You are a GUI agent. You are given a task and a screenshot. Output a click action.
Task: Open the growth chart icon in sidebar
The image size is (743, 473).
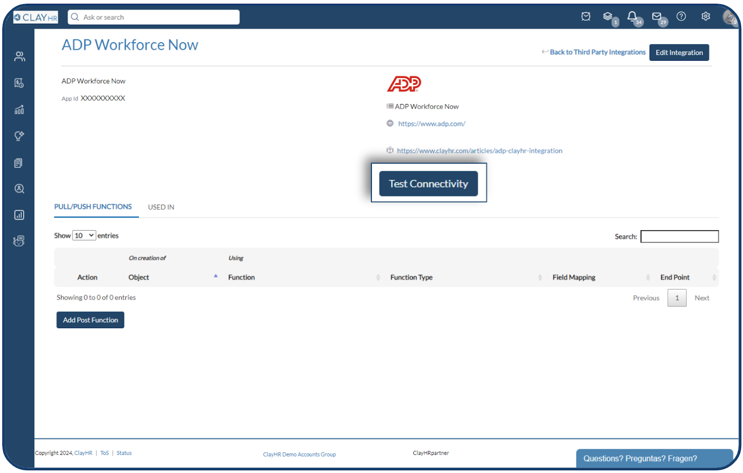tap(19, 110)
